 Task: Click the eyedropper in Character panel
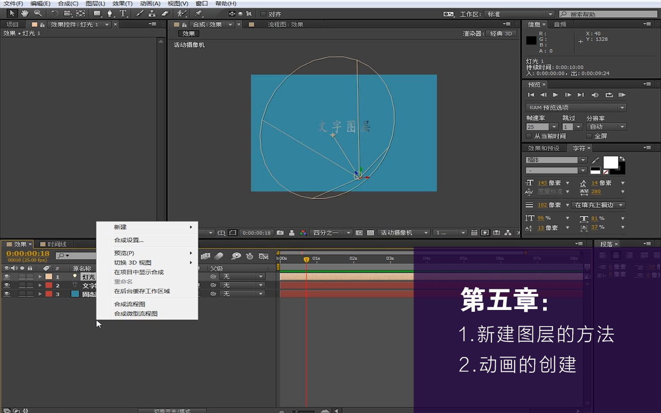pyautogui.click(x=595, y=160)
